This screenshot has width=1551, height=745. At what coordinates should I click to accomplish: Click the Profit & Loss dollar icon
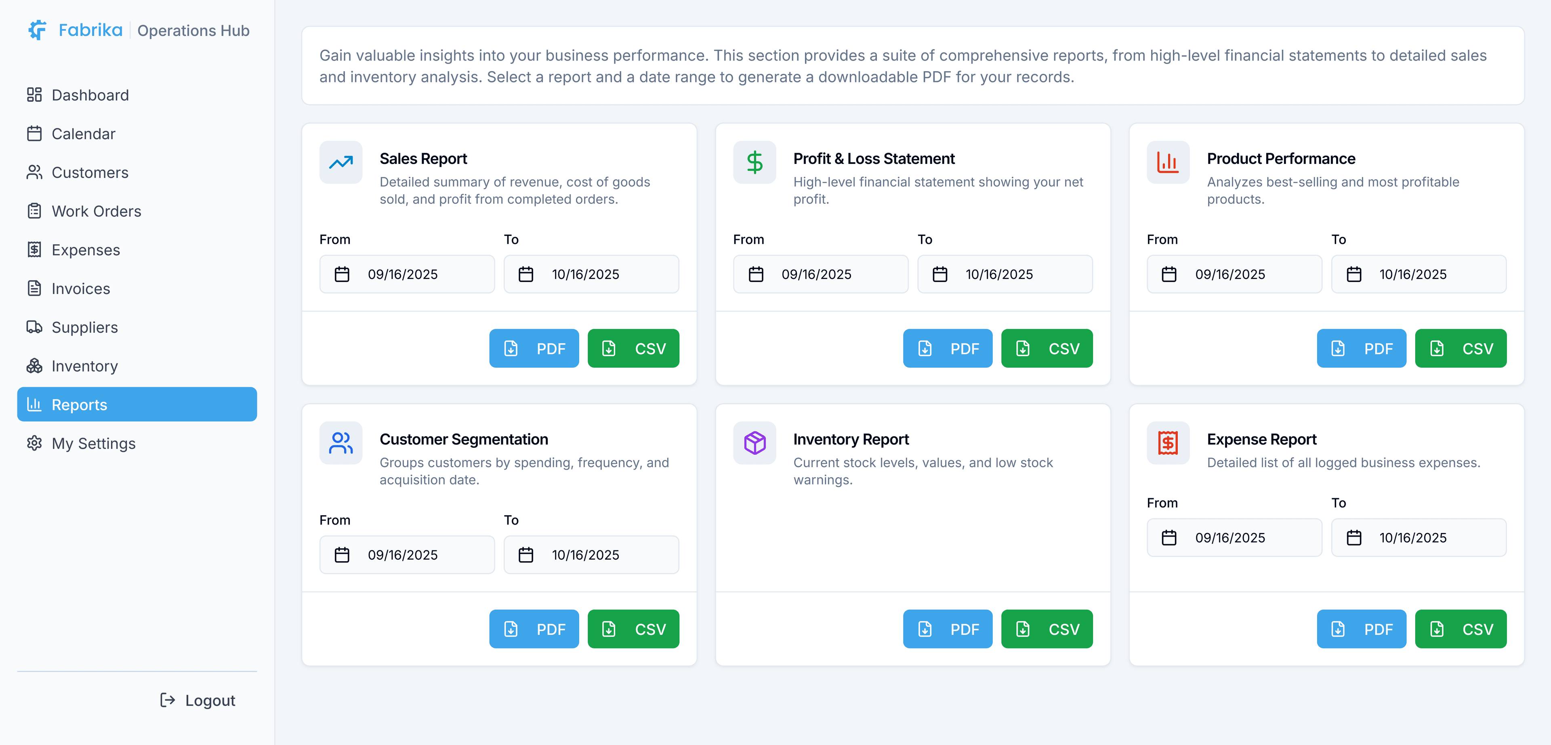(754, 162)
